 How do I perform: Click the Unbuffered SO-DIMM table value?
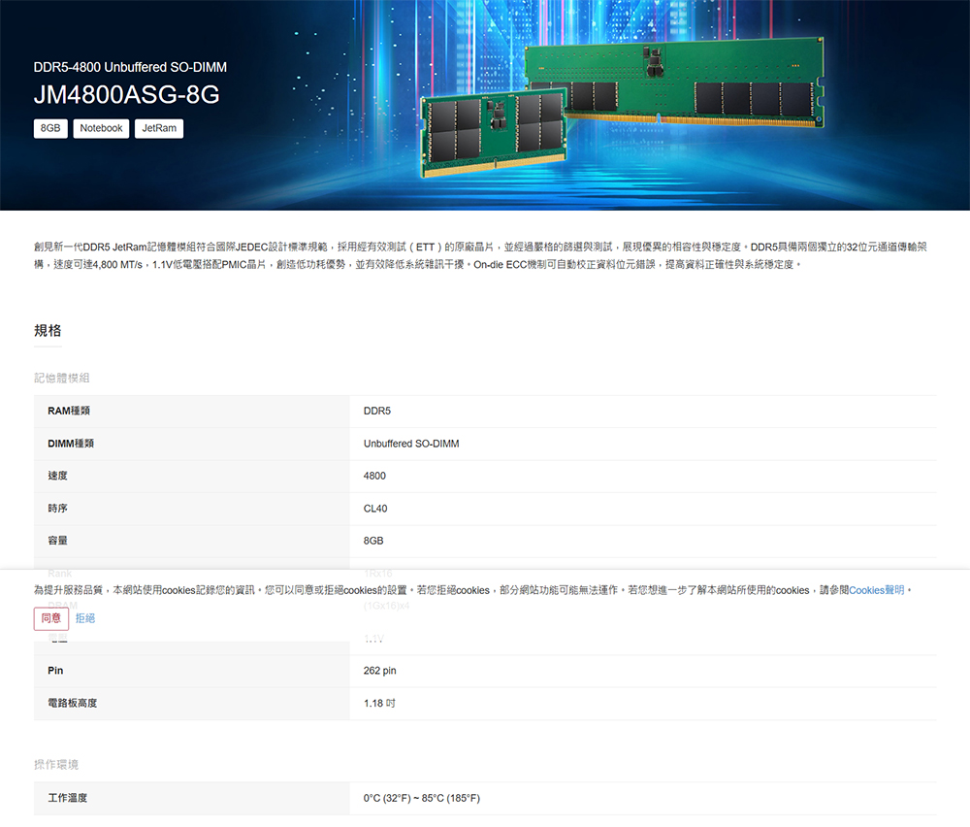click(411, 444)
